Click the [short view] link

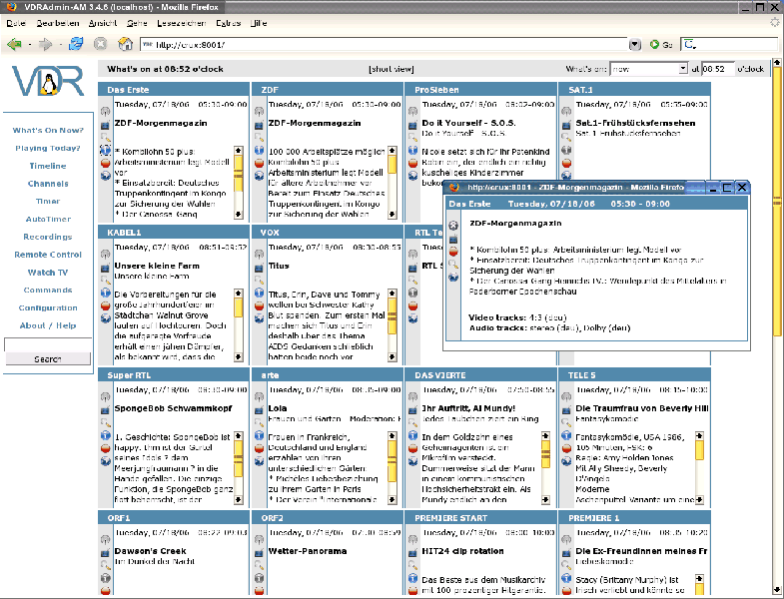pyautogui.click(x=391, y=70)
